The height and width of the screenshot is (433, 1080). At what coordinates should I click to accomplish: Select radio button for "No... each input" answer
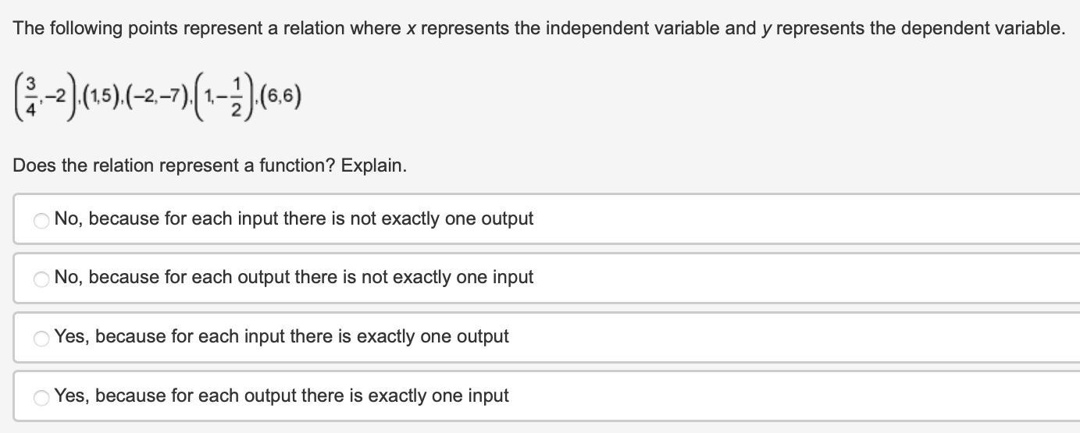click(x=41, y=220)
